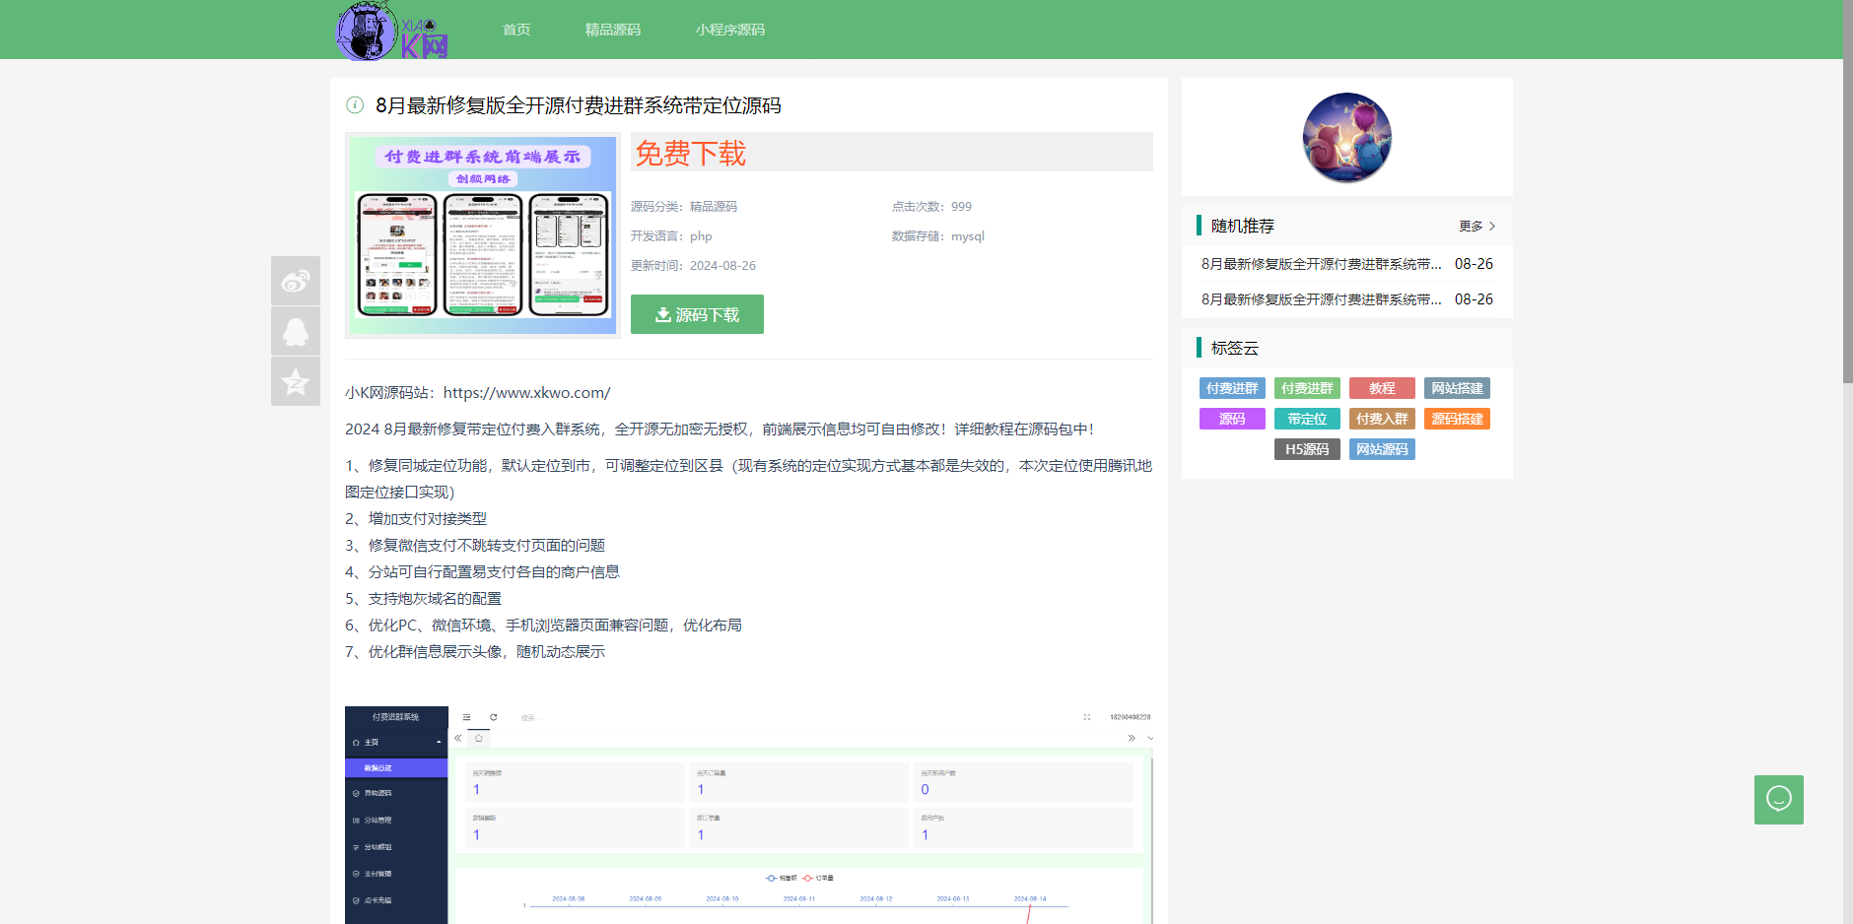1853x924 pixels.
Task: Share the article via QQ
Action: pyautogui.click(x=295, y=331)
